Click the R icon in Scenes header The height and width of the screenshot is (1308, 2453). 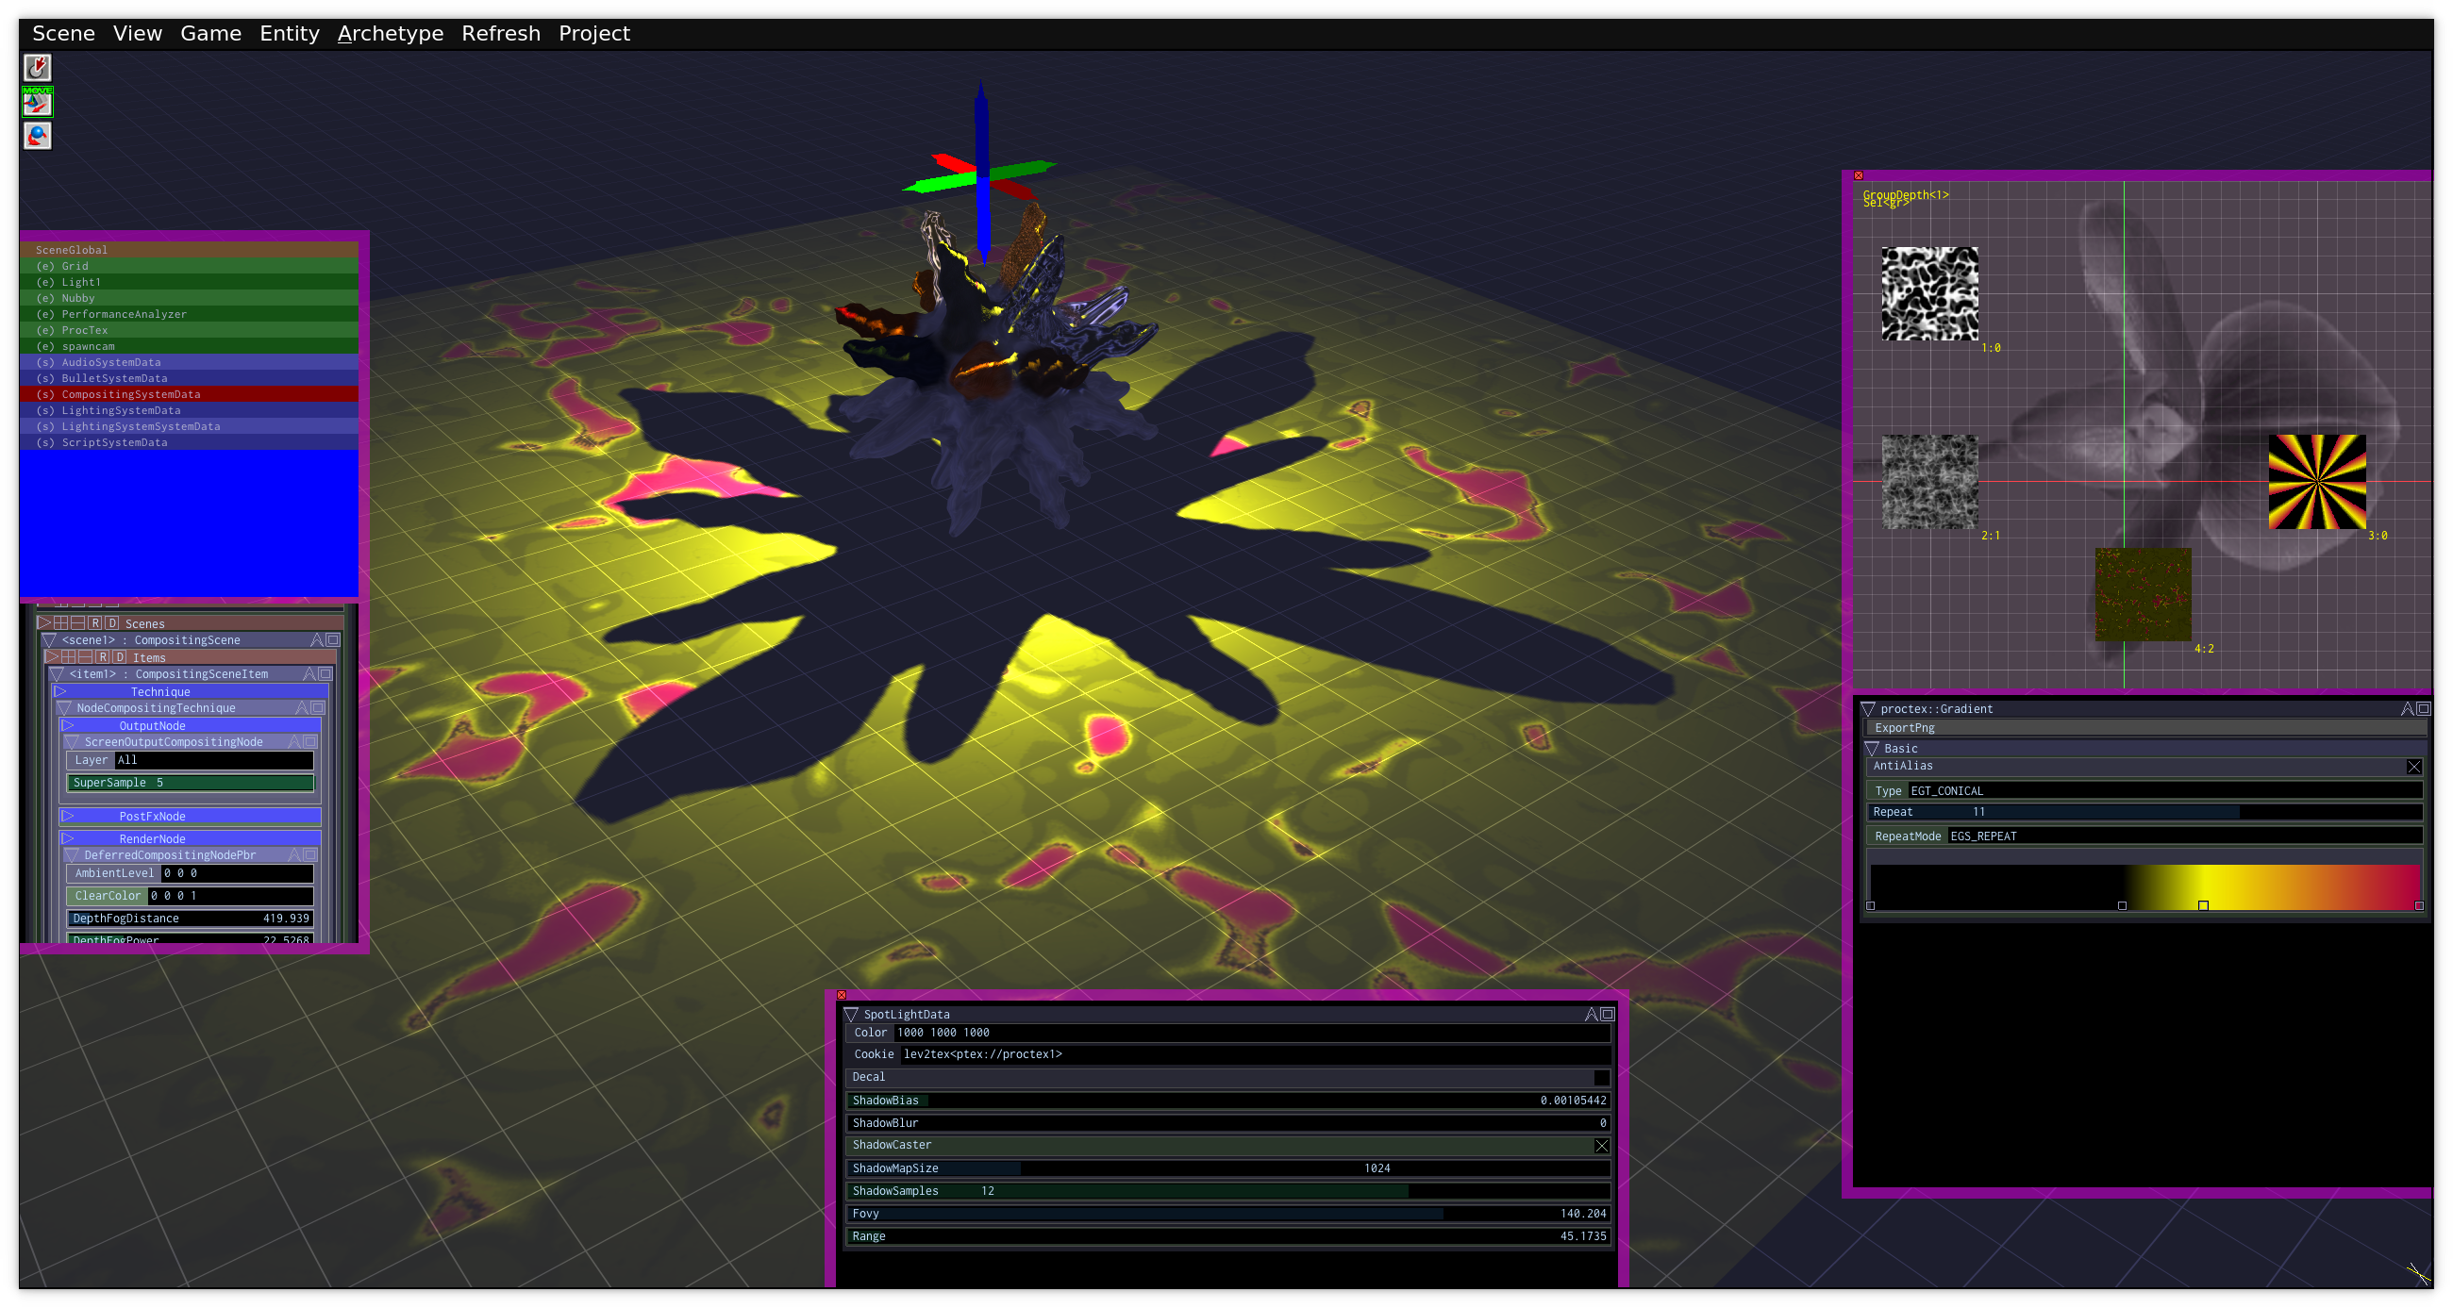coord(95,622)
